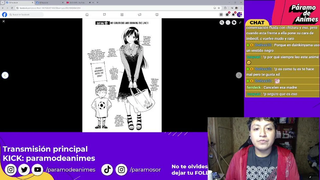The height and width of the screenshot is (180, 320).
Task: Click the CHAT header label
Action: (257, 23)
